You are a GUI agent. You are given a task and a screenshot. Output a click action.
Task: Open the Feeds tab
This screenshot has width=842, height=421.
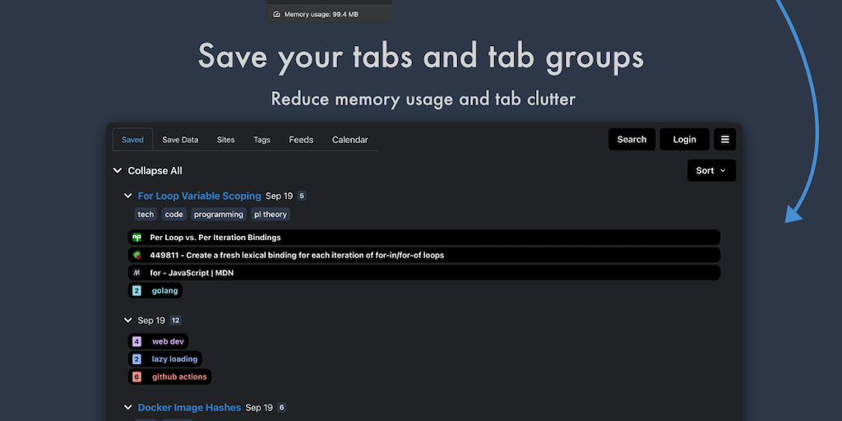point(301,140)
